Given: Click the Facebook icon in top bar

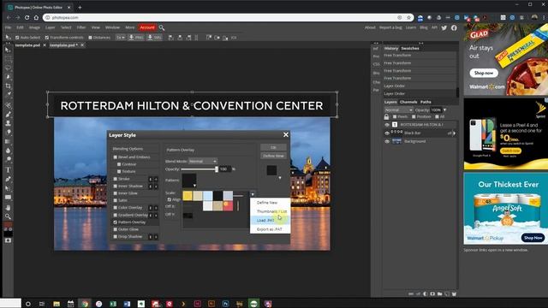Looking at the screenshot, I should coord(454,27).
